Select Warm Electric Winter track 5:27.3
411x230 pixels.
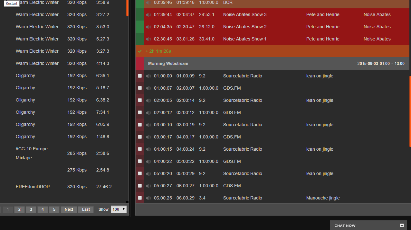pyautogui.click(x=64, y=39)
